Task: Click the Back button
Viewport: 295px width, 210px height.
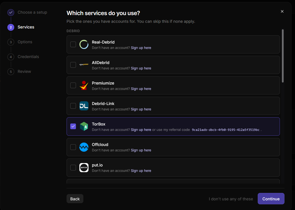Action: [75, 199]
